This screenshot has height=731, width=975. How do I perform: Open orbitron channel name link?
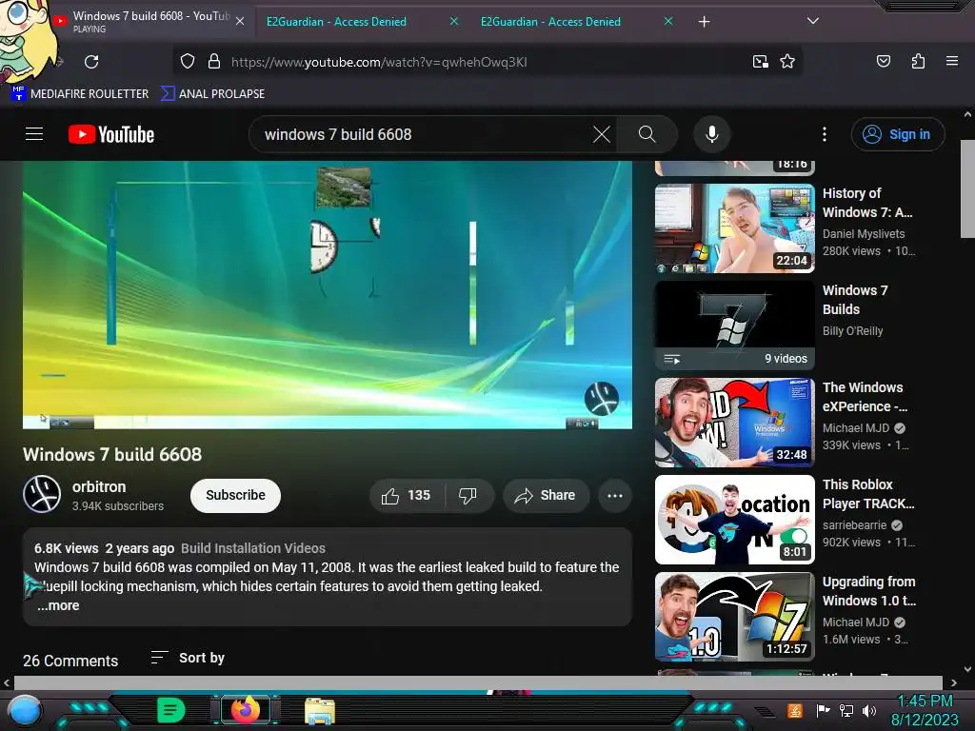click(99, 486)
